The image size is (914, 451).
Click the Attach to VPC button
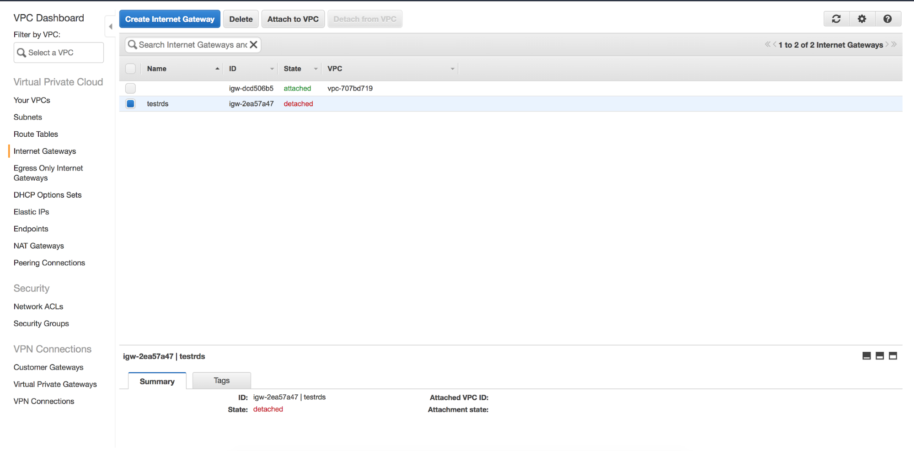293,19
